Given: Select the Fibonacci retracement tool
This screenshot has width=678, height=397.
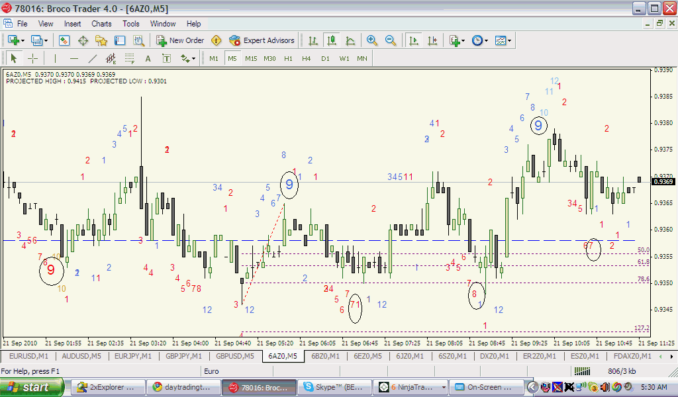Looking at the screenshot, I should pyautogui.click(x=129, y=58).
